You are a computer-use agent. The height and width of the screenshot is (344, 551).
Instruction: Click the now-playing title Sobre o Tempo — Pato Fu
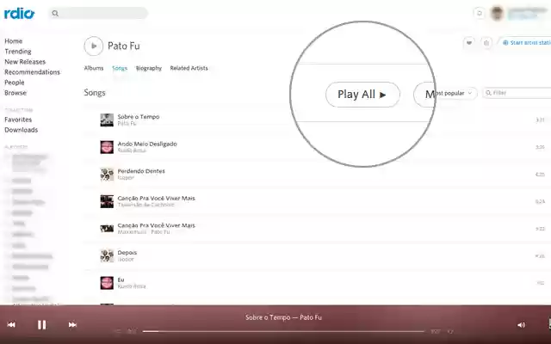click(283, 317)
